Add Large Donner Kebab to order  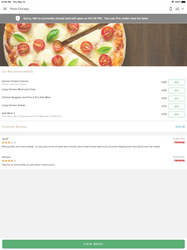tap(176, 106)
